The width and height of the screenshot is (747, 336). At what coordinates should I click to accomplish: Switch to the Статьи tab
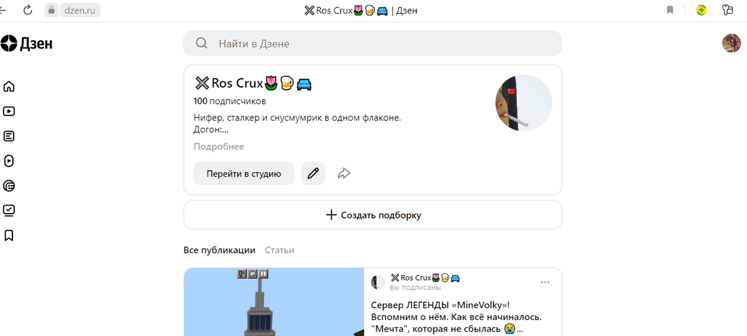pos(280,250)
